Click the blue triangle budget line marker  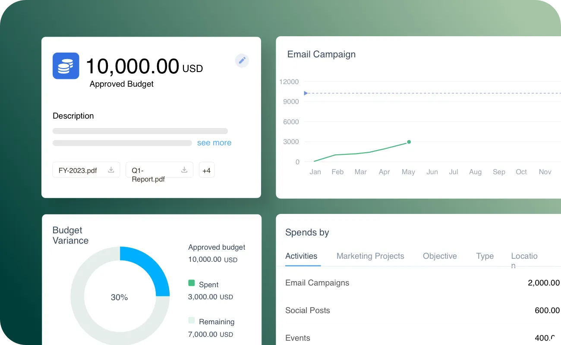(x=306, y=93)
